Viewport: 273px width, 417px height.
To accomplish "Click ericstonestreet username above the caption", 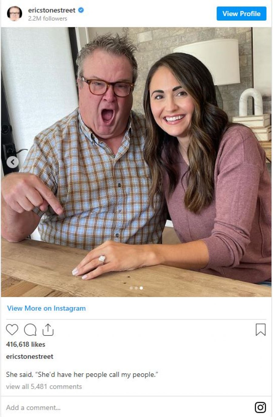I will click(x=30, y=356).
